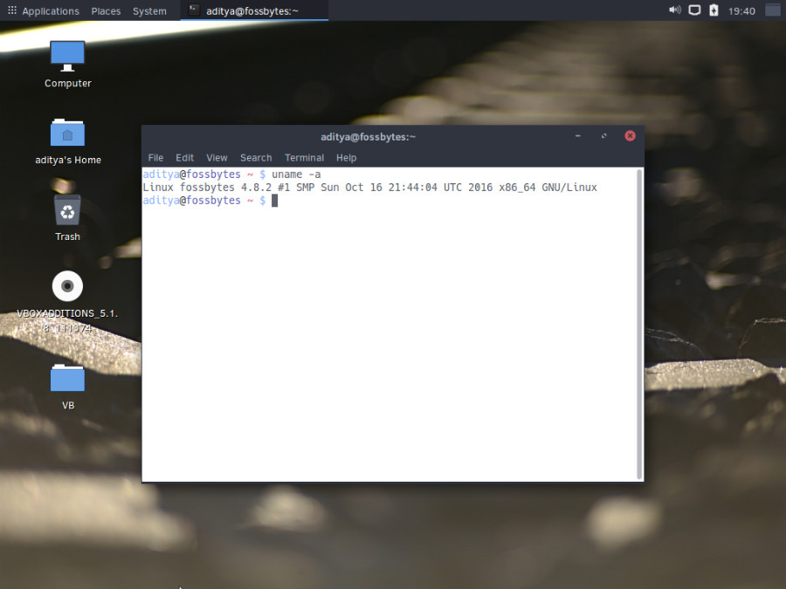Click the aditya@fossbytes taskbar window button

point(254,11)
